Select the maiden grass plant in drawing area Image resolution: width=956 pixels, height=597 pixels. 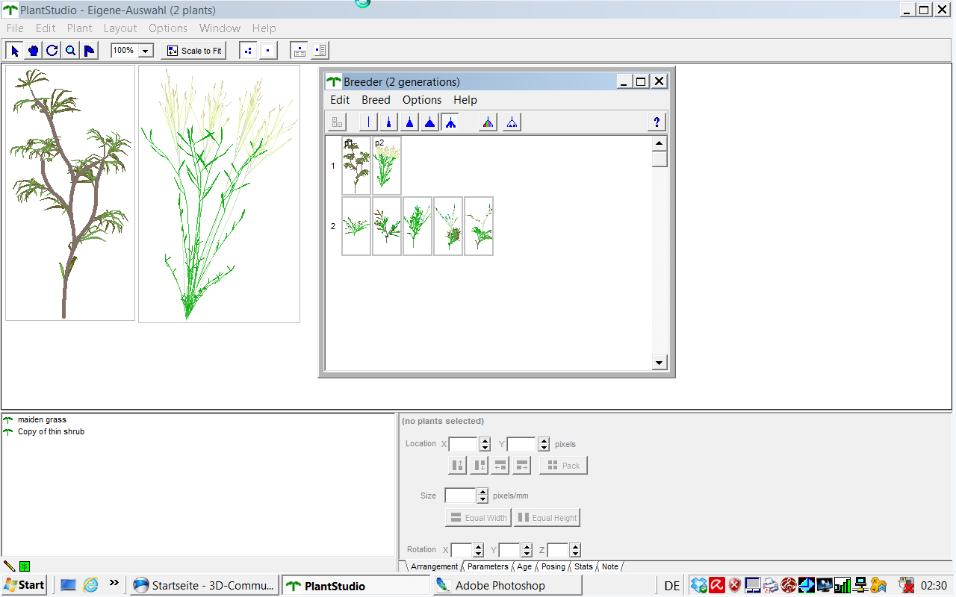pyautogui.click(x=220, y=194)
